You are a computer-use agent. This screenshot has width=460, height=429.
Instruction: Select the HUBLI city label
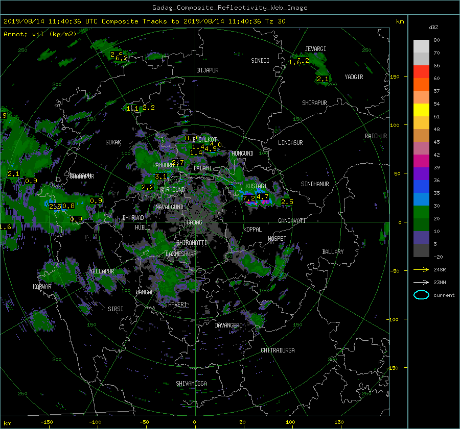pyautogui.click(x=143, y=227)
